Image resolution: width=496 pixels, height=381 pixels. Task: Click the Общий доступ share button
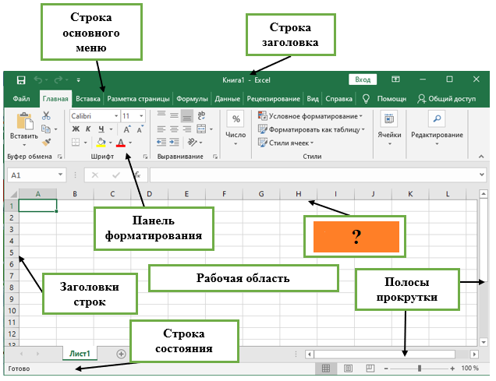pyautogui.click(x=446, y=99)
